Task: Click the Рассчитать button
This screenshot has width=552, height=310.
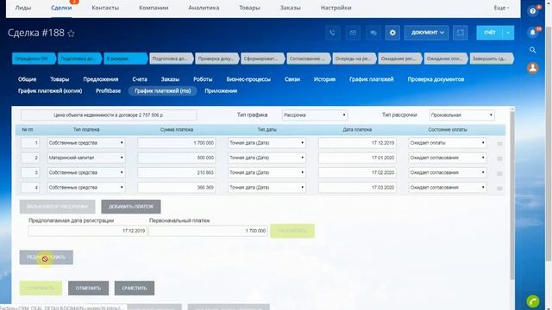Action: [x=292, y=231]
